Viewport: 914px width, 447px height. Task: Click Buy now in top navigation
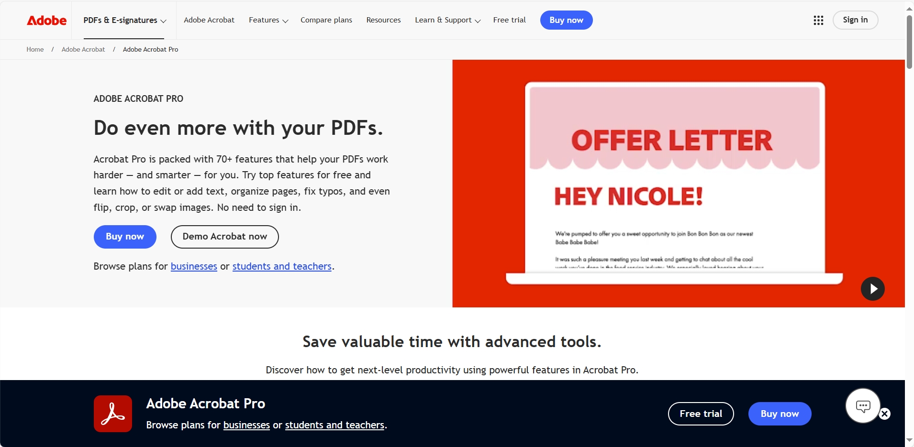566,20
